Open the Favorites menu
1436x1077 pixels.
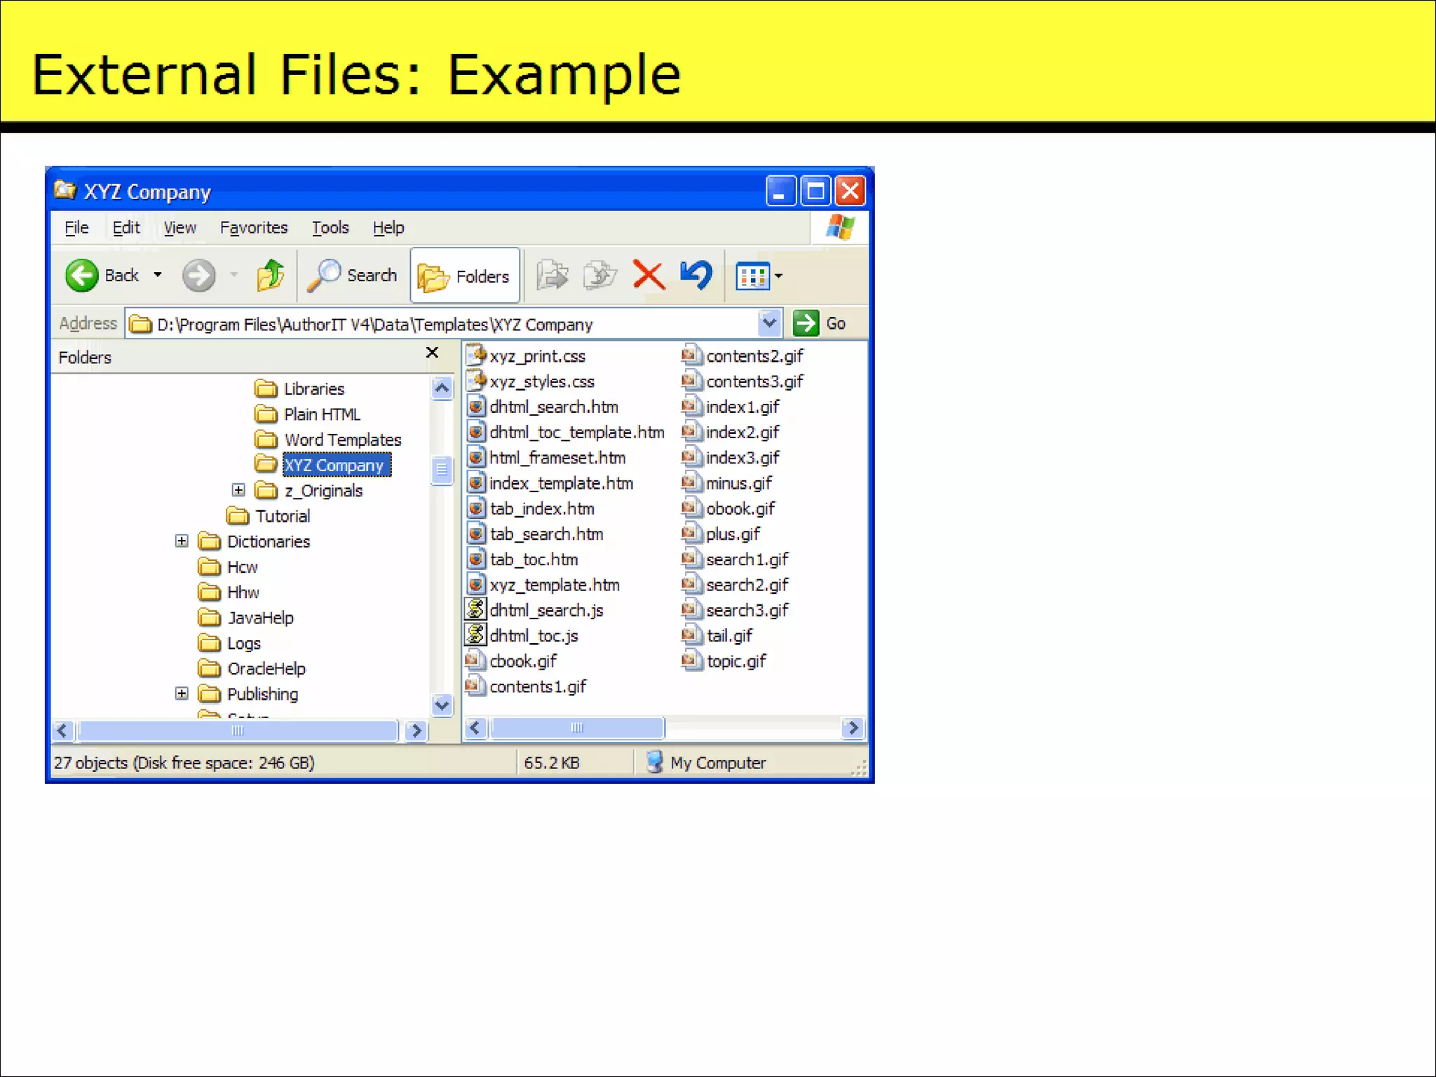click(x=253, y=228)
